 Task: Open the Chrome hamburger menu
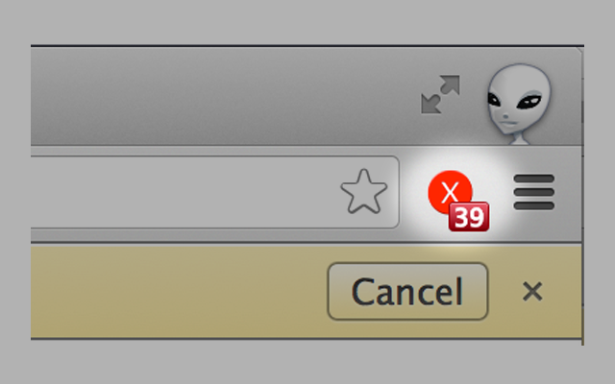534,192
